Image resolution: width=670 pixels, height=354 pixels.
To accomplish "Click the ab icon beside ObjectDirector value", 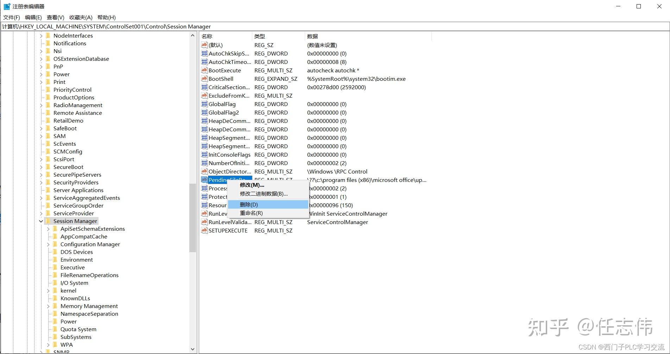I will (204, 171).
